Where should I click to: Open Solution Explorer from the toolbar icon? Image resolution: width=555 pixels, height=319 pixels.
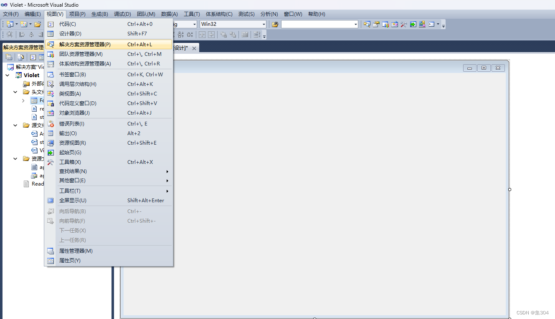pos(367,24)
